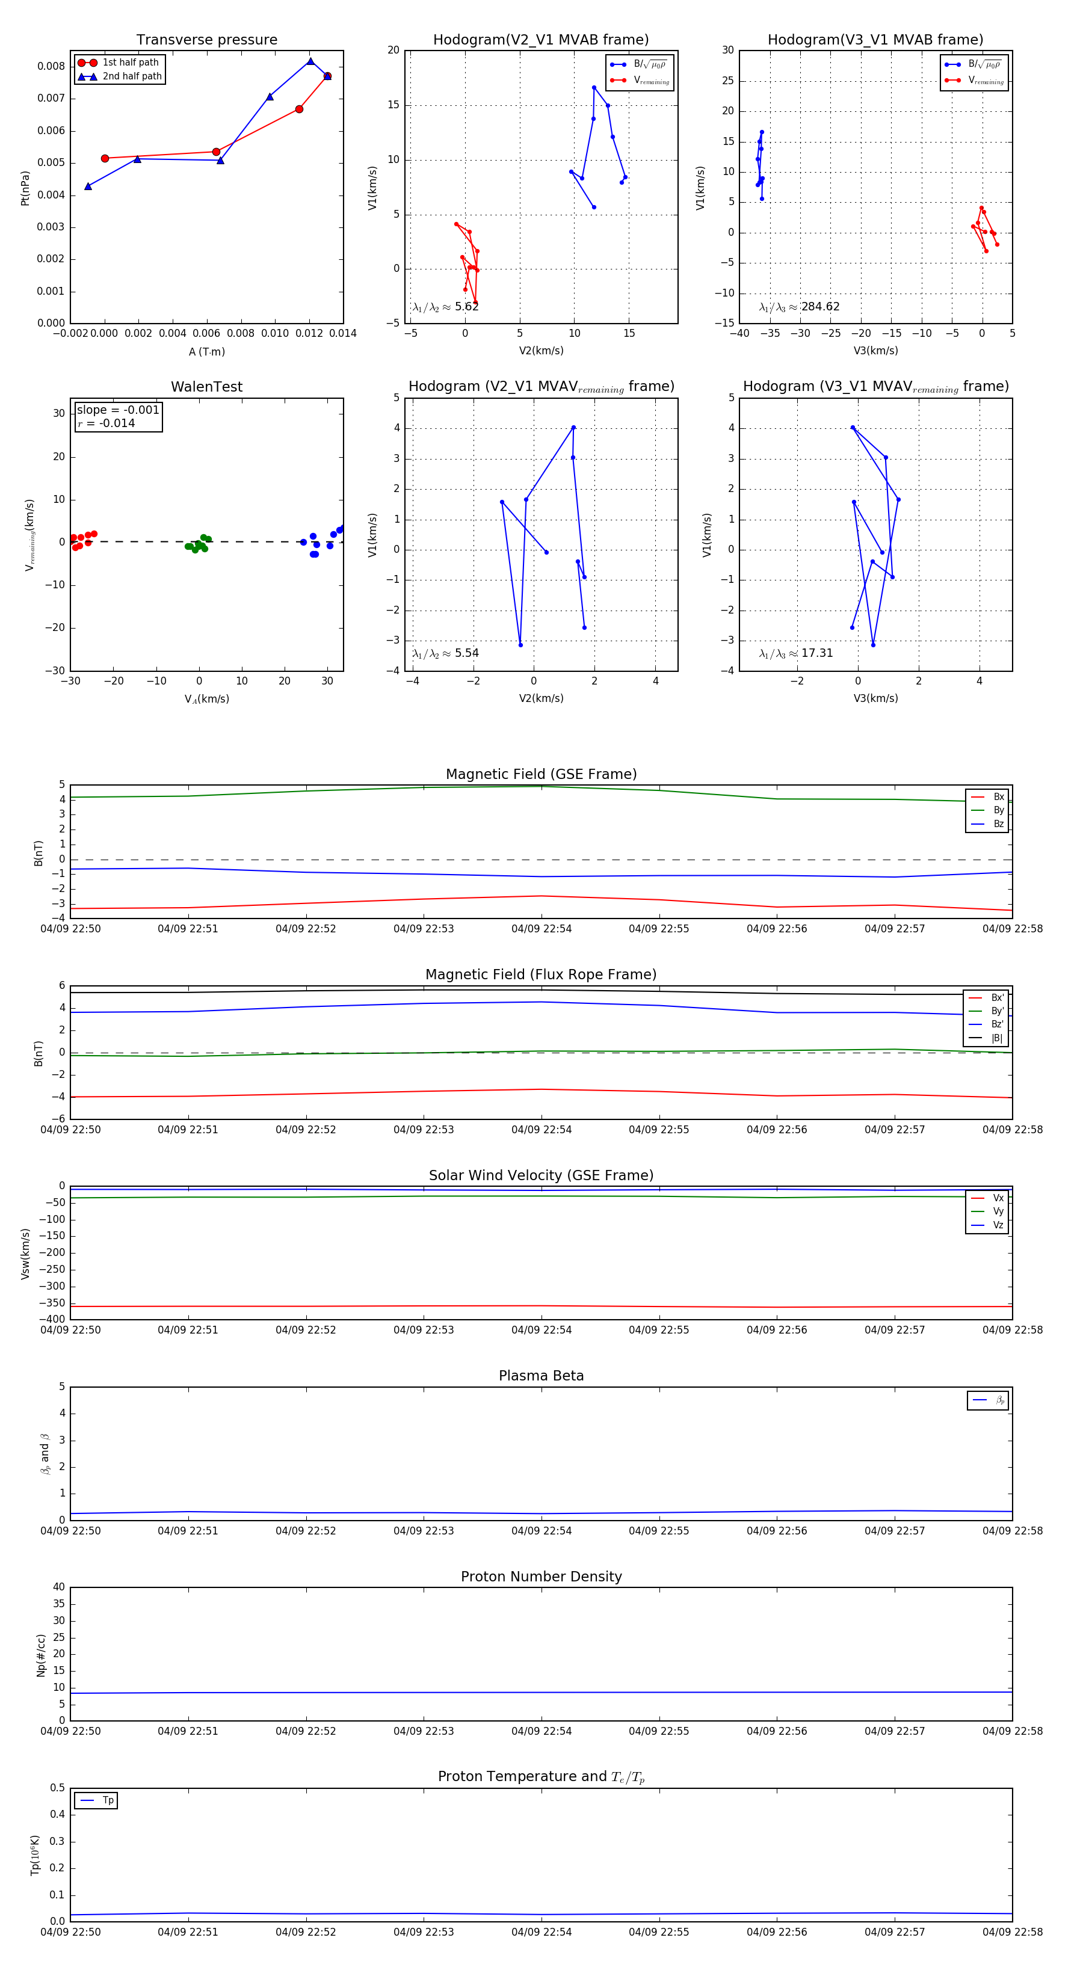The image size is (1083, 1985).
Task: Click the 'Vy' legend entry
Action: 987,1211
